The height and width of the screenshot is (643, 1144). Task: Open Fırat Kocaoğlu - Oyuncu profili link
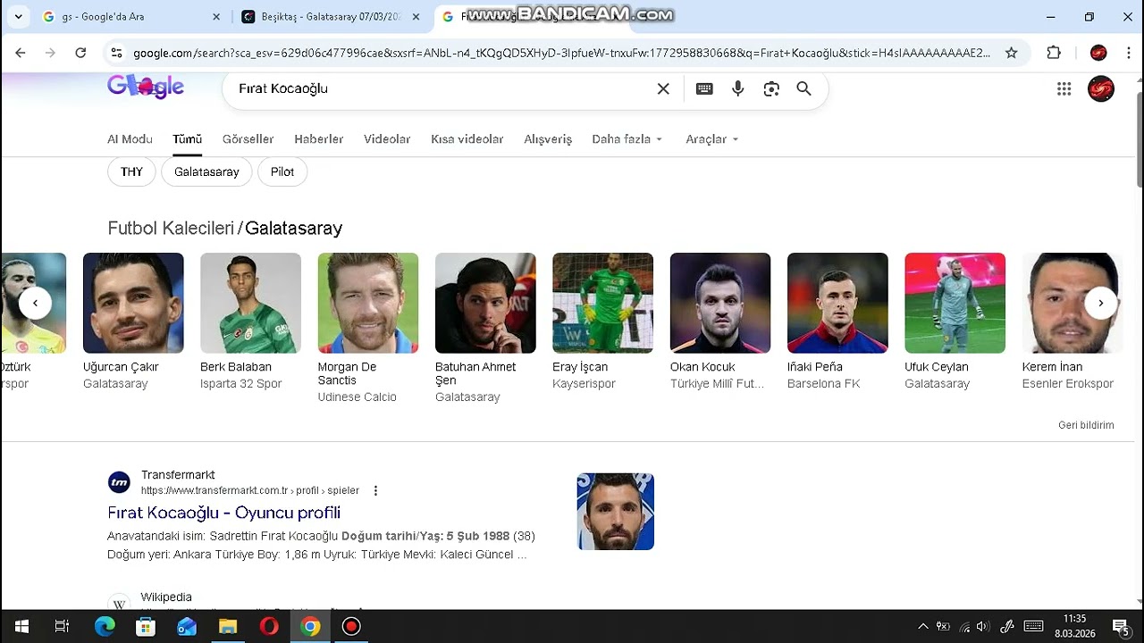pos(223,513)
